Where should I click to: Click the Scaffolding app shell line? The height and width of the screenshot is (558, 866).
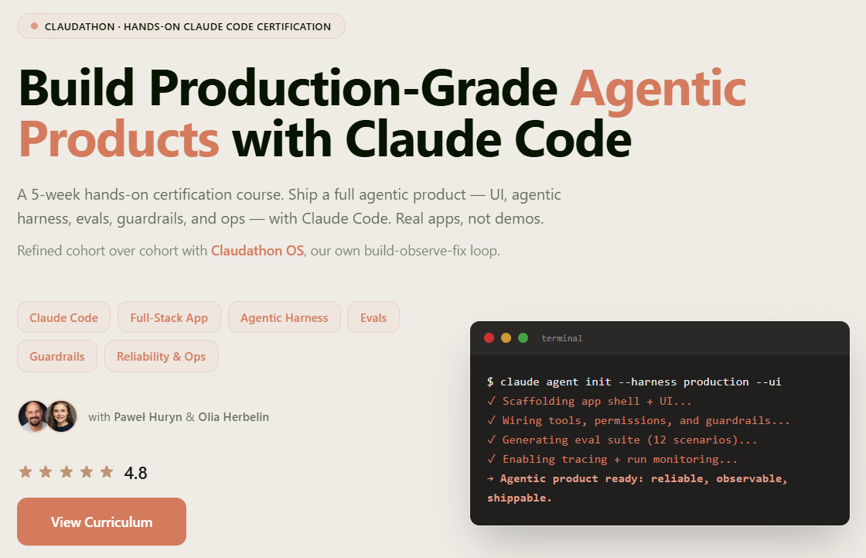pyautogui.click(x=589, y=401)
